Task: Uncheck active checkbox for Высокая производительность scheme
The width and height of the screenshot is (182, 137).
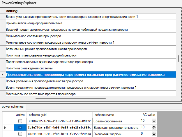Action: click(20, 127)
